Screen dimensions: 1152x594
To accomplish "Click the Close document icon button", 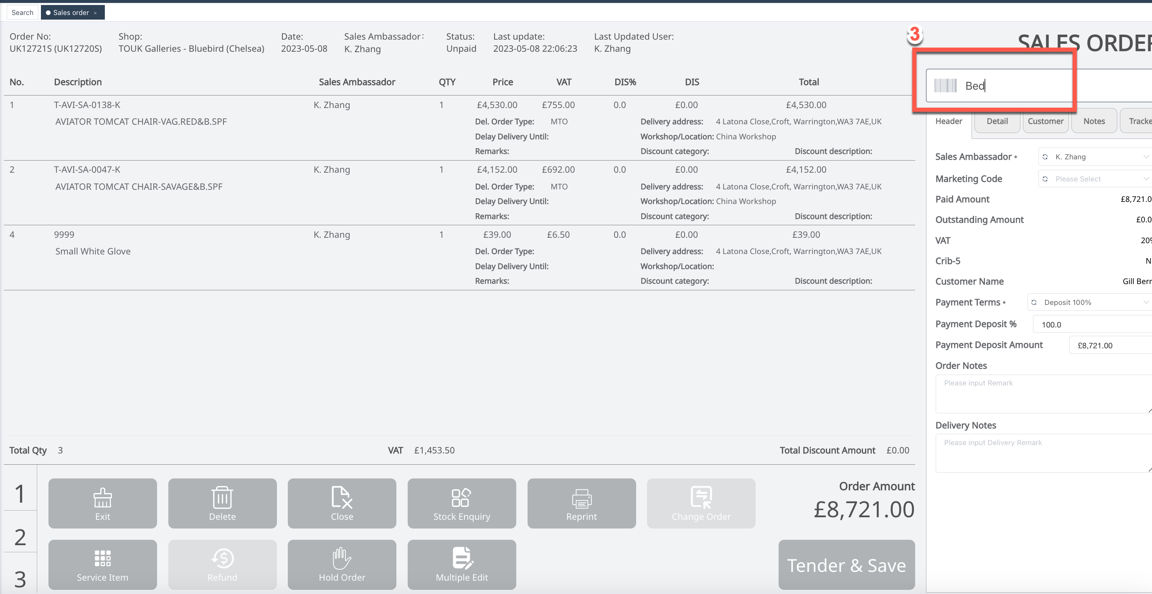I will point(342,503).
